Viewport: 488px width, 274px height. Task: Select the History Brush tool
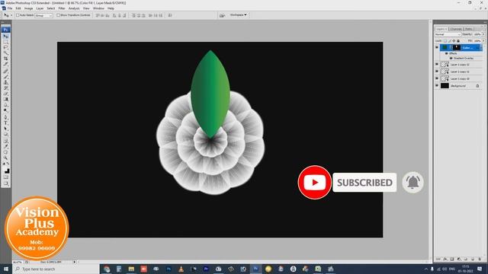click(6, 88)
